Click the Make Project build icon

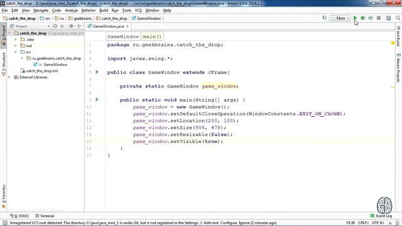(324, 18)
